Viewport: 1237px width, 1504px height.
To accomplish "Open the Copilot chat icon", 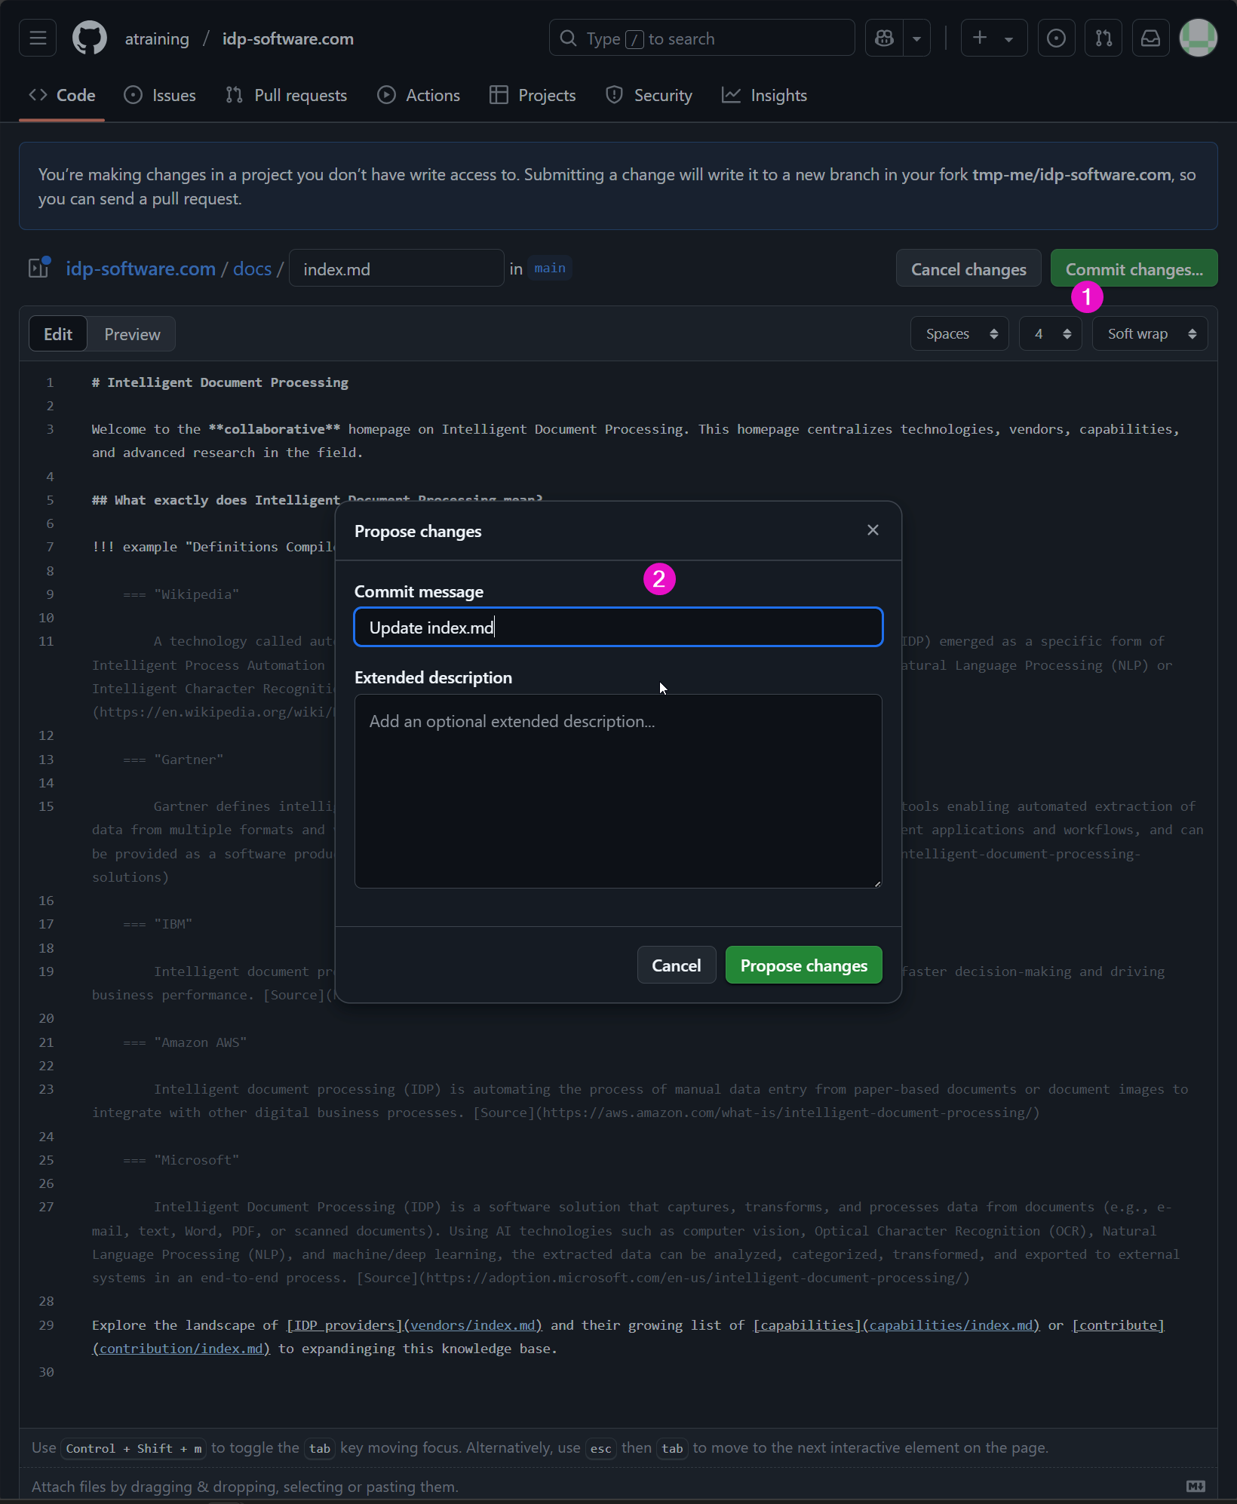I will pos(884,38).
